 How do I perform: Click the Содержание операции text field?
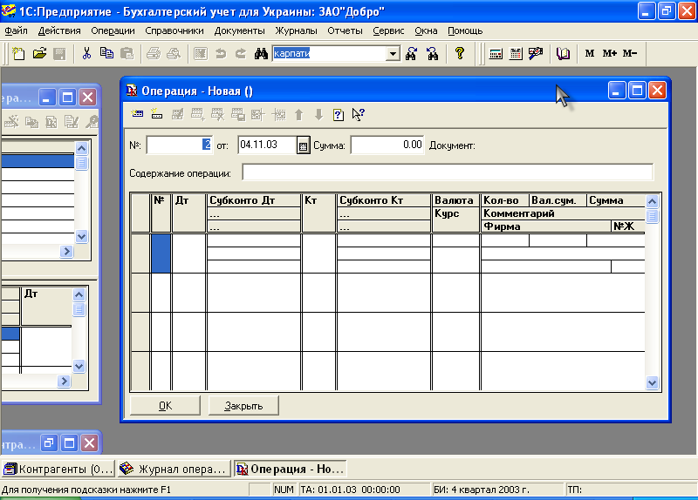[448, 172]
